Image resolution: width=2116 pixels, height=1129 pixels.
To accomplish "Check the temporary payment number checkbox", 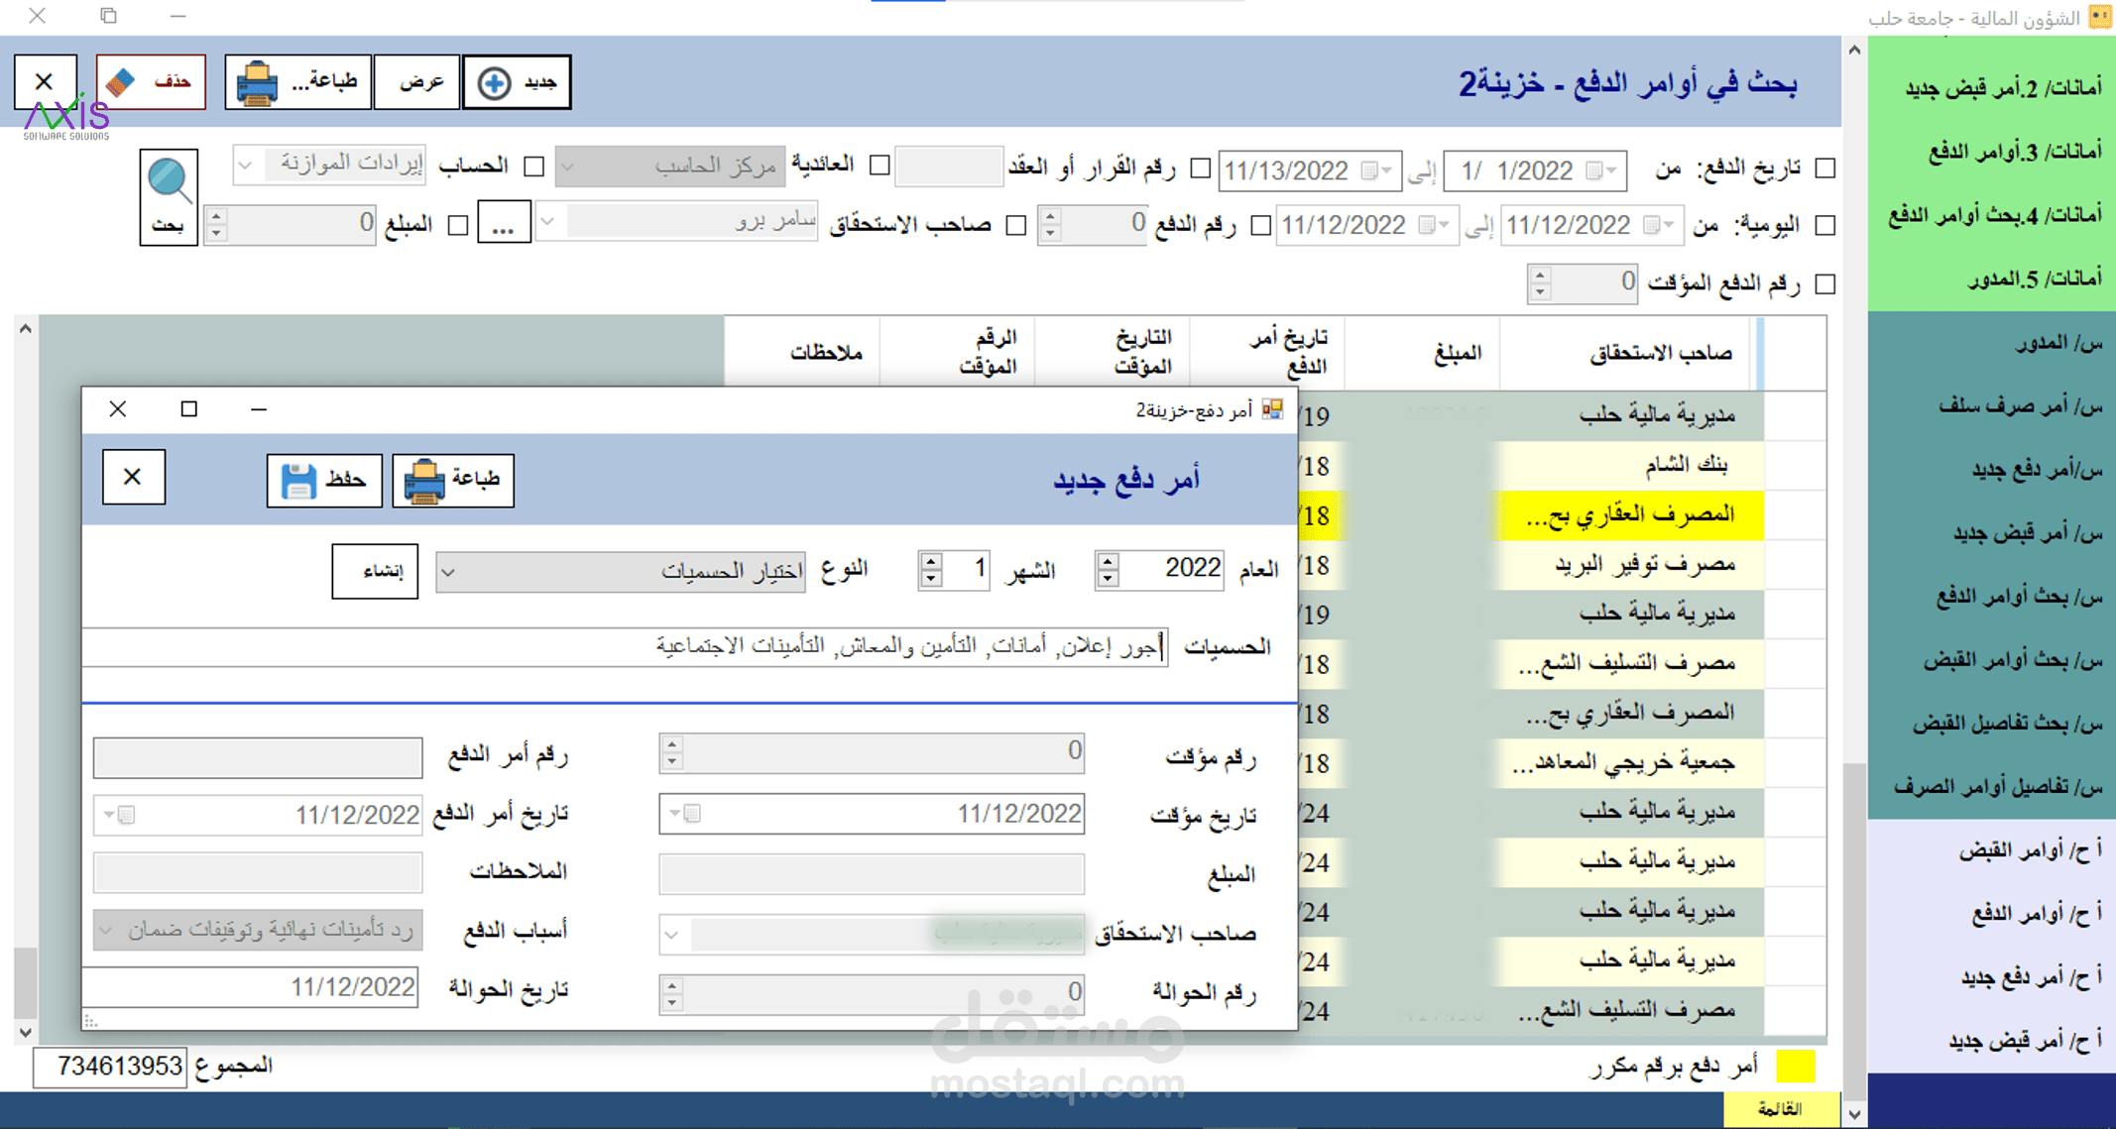I will click(x=1825, y=284).
